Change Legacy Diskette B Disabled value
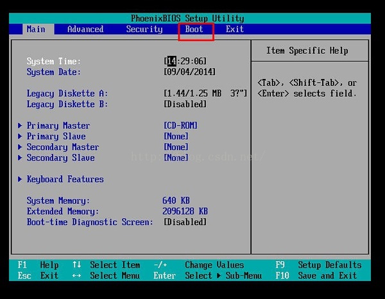 click(x=185, y=104)
